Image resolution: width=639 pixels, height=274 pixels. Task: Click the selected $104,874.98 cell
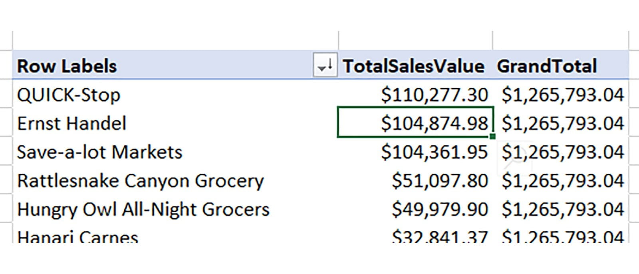(x=434, y=123)
